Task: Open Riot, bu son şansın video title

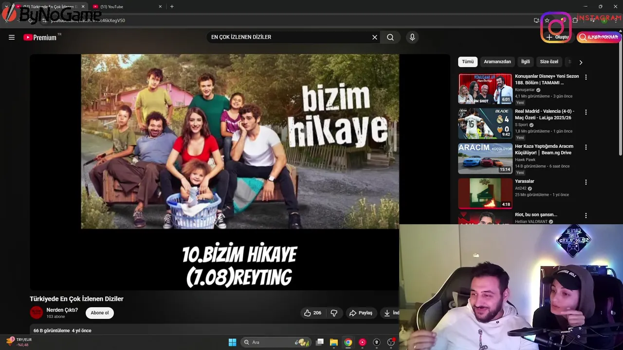Action: [x=536, y=215]
